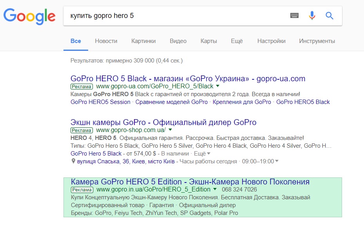This screenshot has width=364, height=229.
Task: Switch to the Новости tab
Action: pyautogui.click(x=106, y=41)
